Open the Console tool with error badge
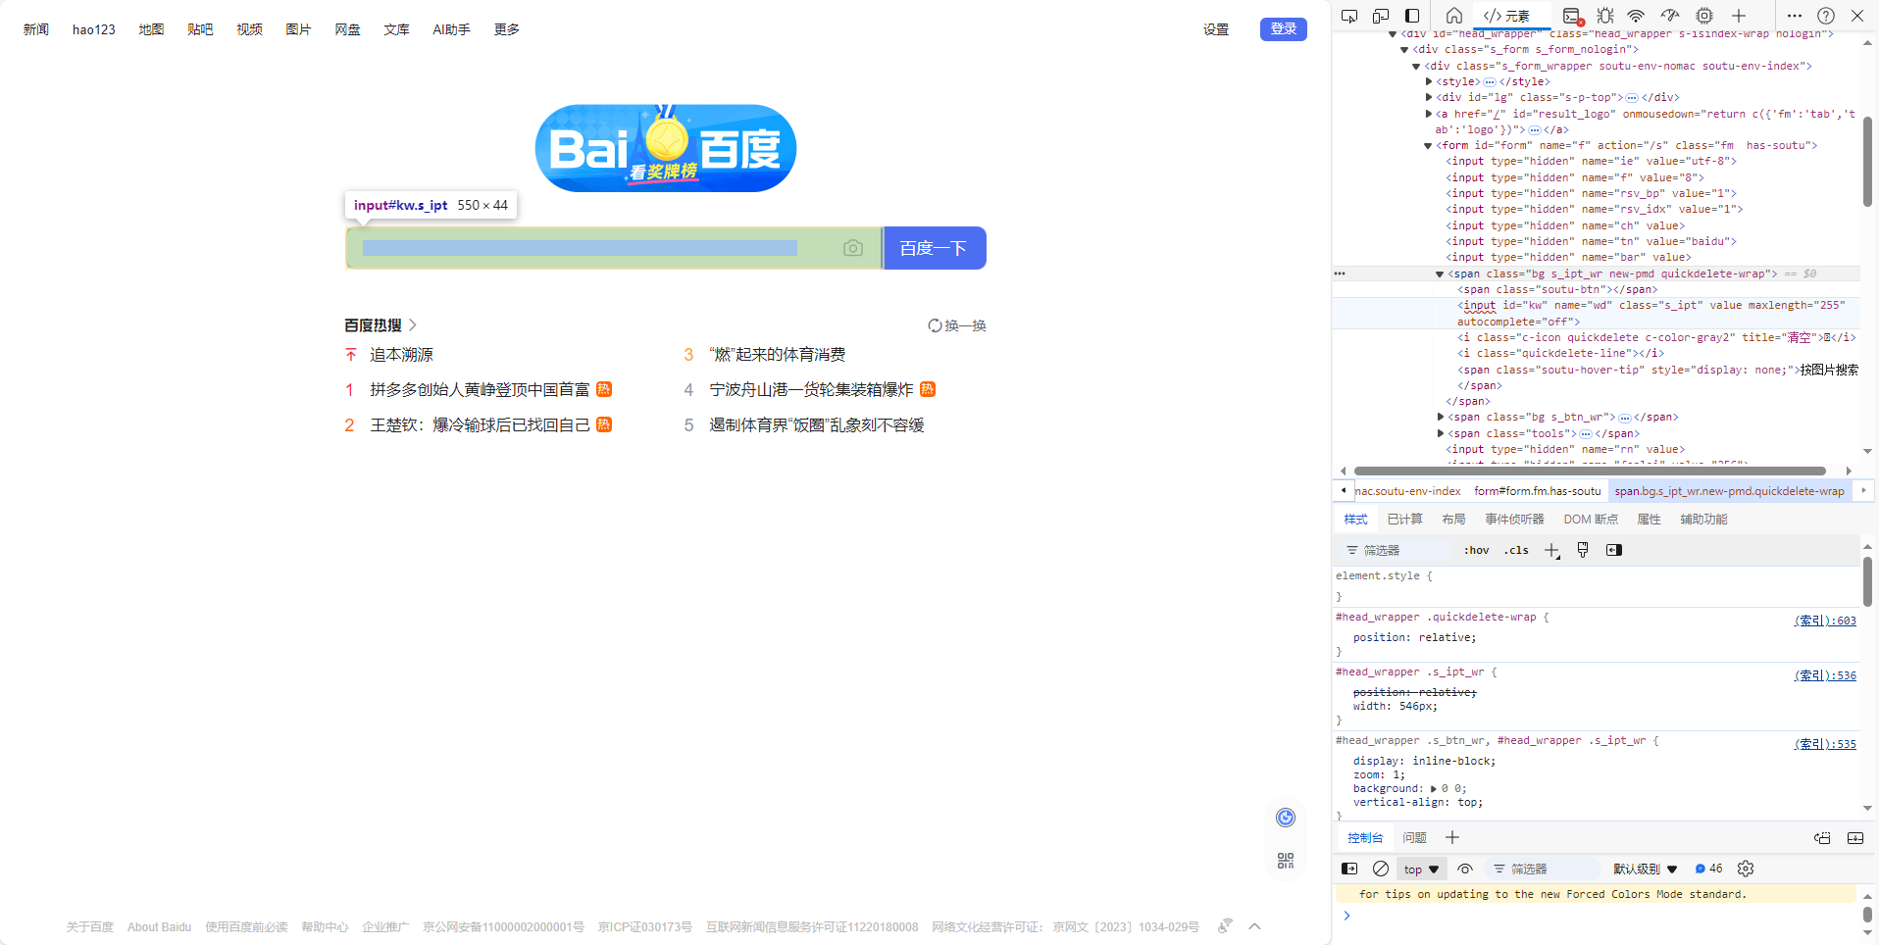Screen dimensions: 1879x945 (1573, 16)
